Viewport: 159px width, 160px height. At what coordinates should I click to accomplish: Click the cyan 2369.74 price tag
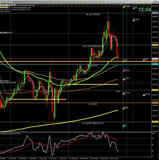pyautogui.click(x=155, y=64)
